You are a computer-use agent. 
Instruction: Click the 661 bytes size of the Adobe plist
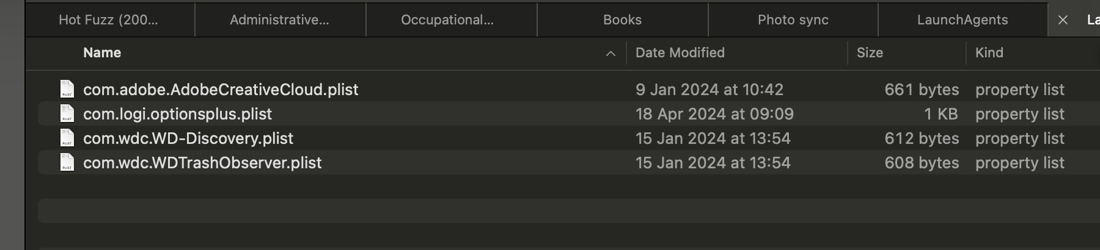click(x=921, y=90)
